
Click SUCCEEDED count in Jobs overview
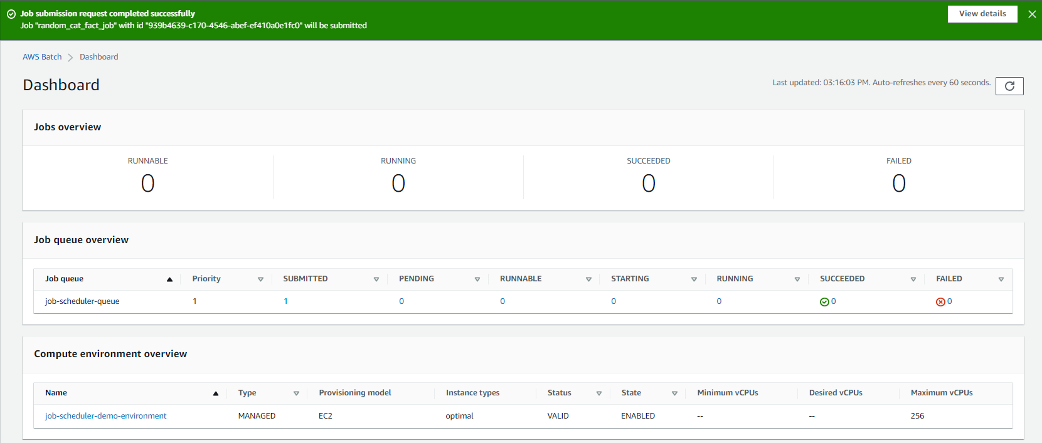pos(649,183)
